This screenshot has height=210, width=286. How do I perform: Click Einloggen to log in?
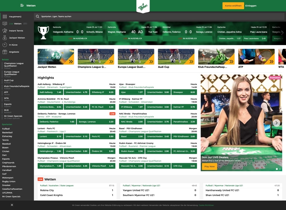tap(251, 6)
